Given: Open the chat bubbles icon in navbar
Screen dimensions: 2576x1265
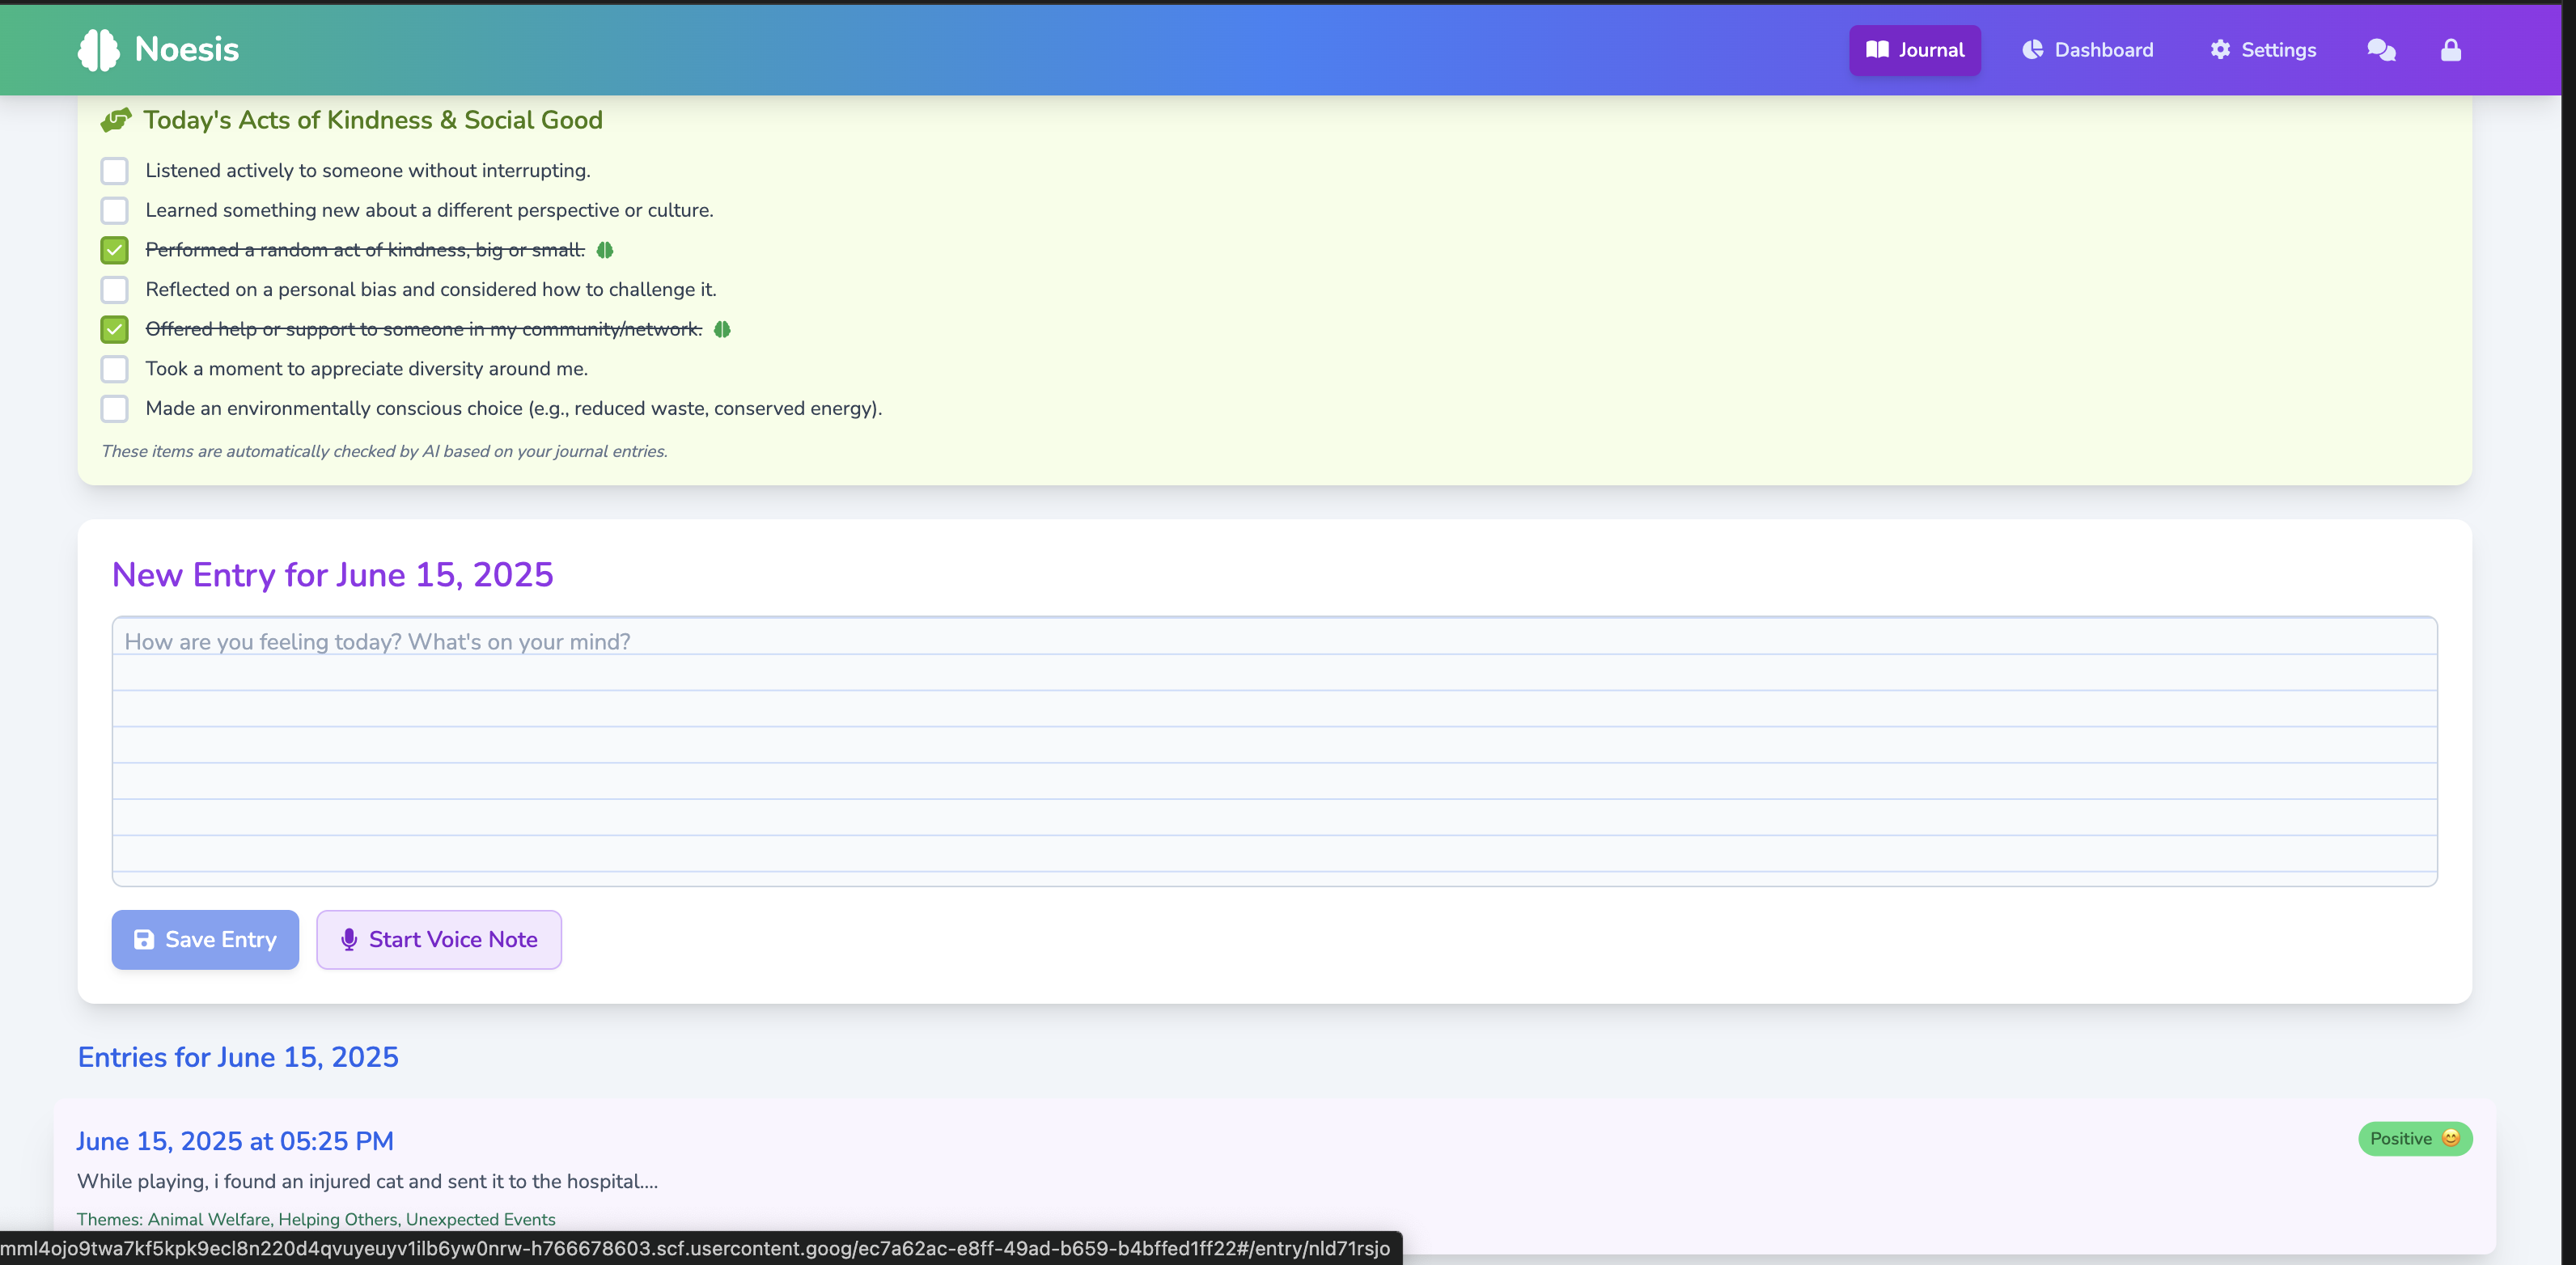Looking at the screenshot, I should (x=2381, y=50).
